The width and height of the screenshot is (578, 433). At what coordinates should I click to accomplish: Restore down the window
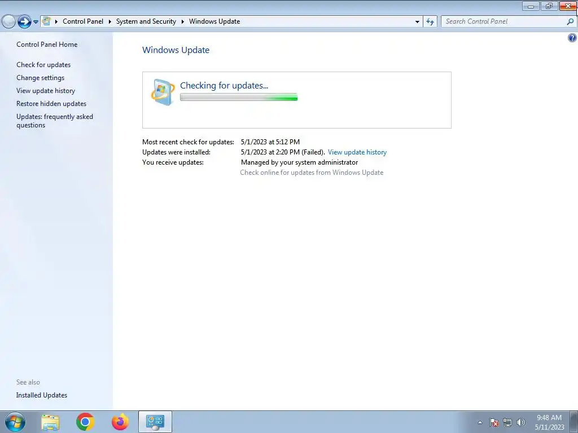[549, 6]
